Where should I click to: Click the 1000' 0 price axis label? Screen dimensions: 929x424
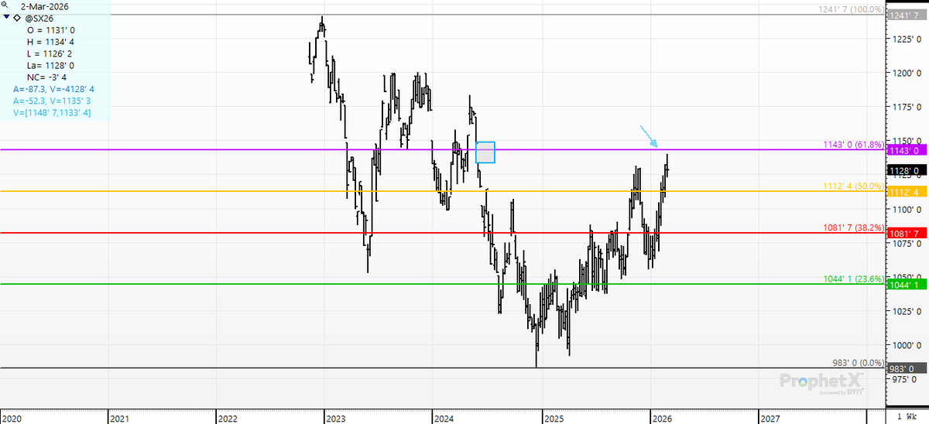coord(905,345)
